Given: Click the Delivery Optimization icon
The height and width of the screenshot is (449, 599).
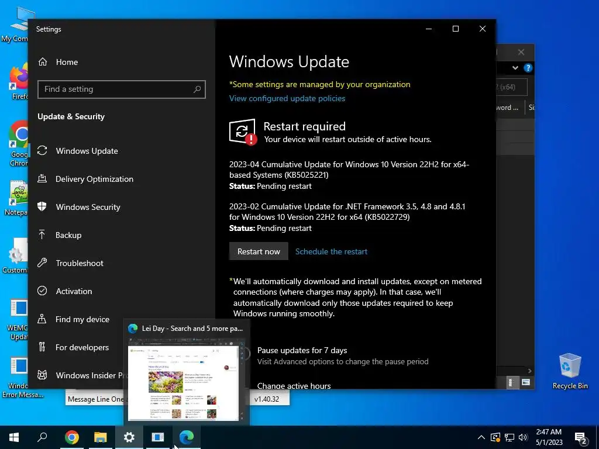Looking at the screenshot, I should coord(42,178).
